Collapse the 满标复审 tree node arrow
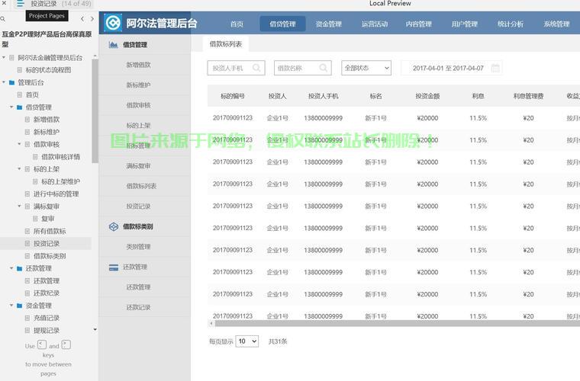Screen dimensions: 580x381 point(19,206)
